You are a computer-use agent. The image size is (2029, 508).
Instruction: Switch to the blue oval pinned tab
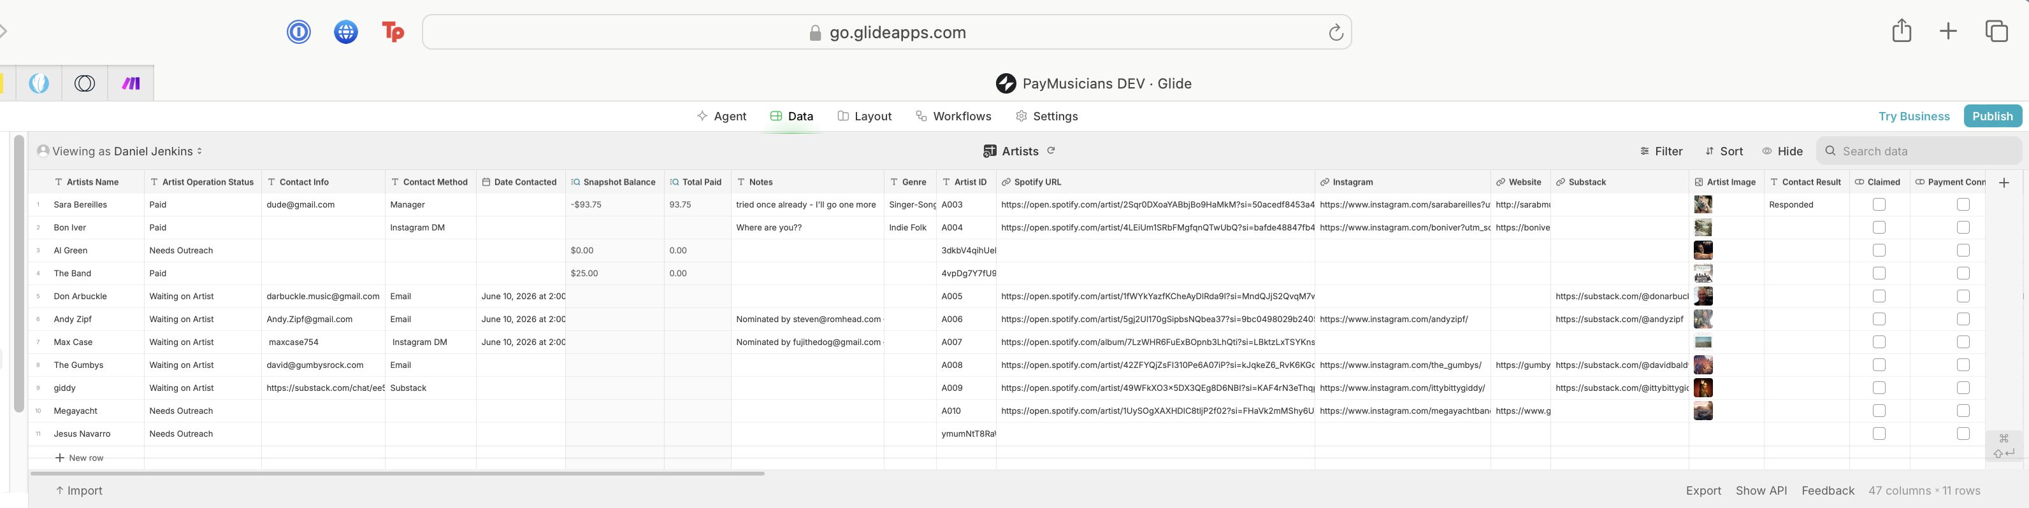pos(40,83)
